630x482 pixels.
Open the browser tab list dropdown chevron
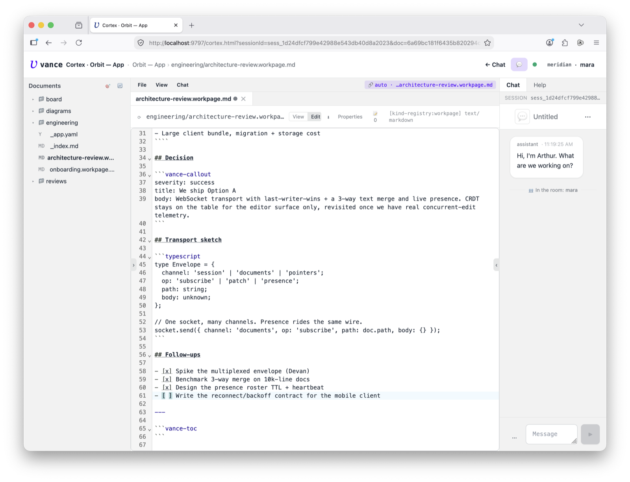[581, 25]
